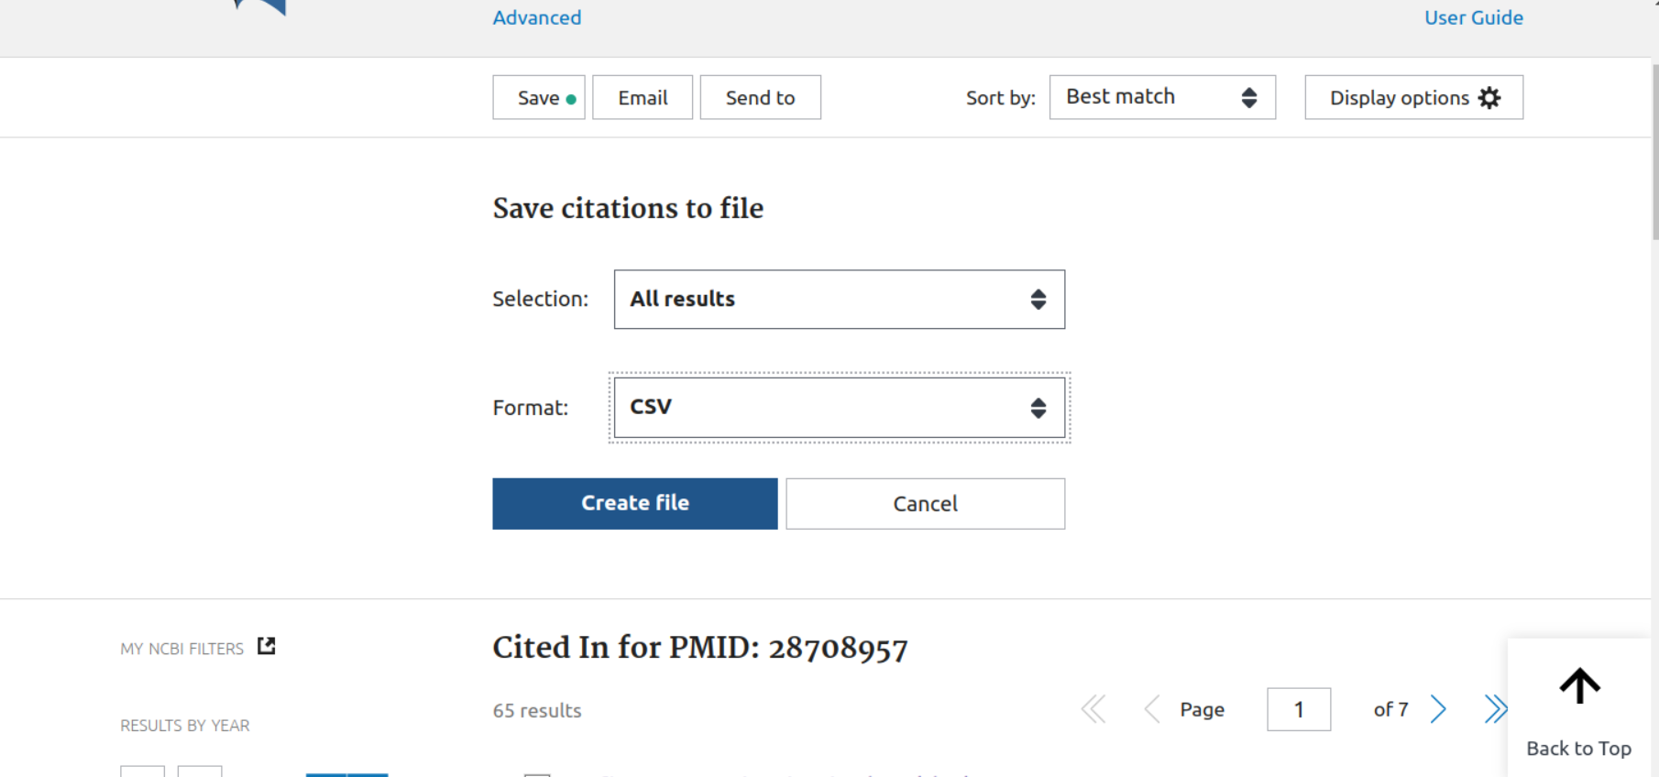The width and height of the screenshot is (1659, 777).
Task: Click the previous page arrow
Action: pos(1152,709)
